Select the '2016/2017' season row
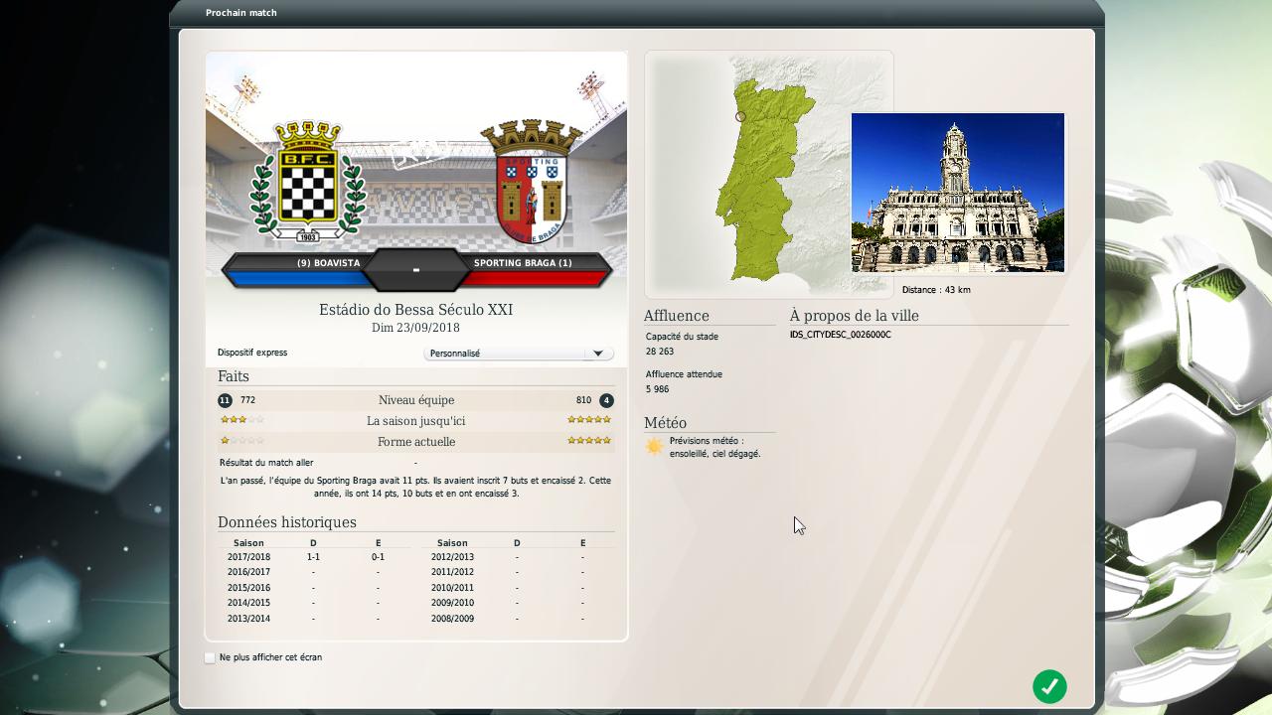The height and width of the screenshot is (715, 1272). 315,572
